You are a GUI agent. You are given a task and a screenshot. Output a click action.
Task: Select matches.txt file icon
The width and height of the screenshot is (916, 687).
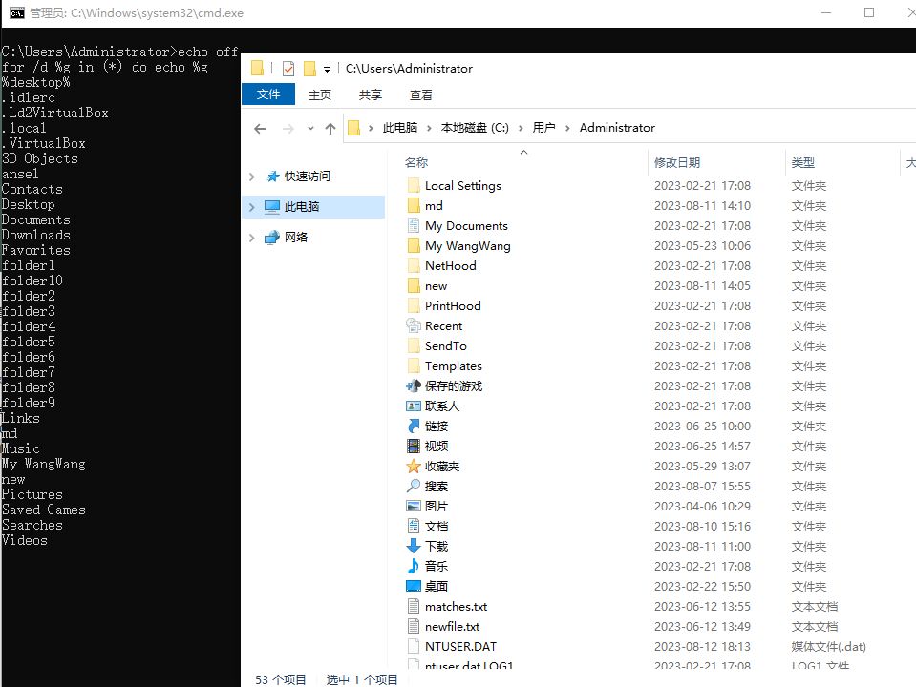click(x=413, y=606)
